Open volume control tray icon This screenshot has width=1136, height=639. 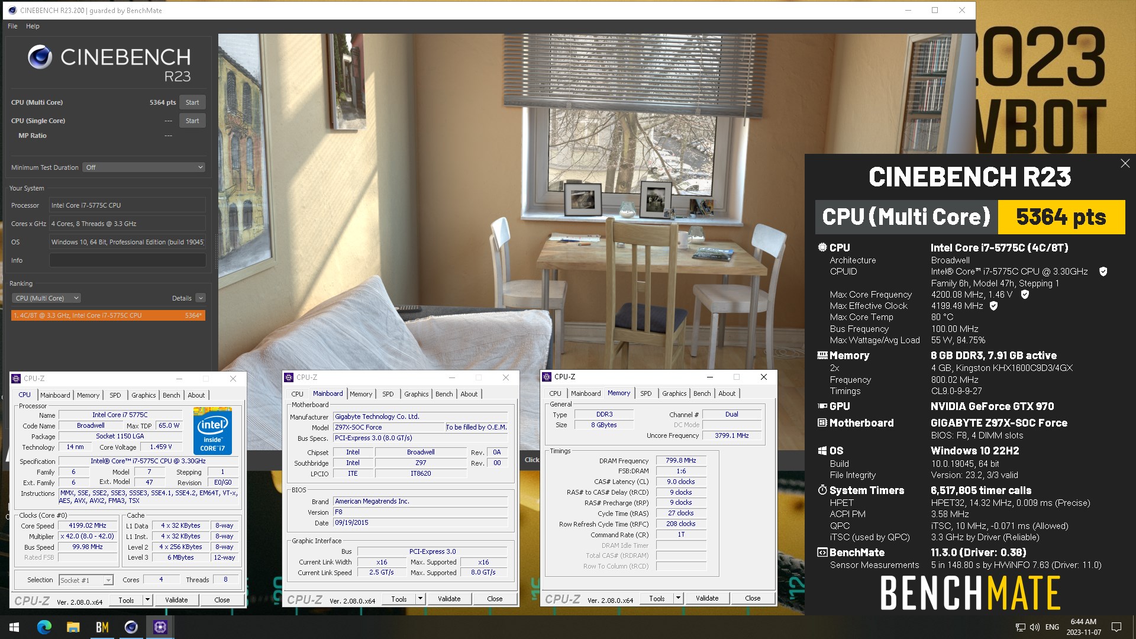tap(1035, 627)
